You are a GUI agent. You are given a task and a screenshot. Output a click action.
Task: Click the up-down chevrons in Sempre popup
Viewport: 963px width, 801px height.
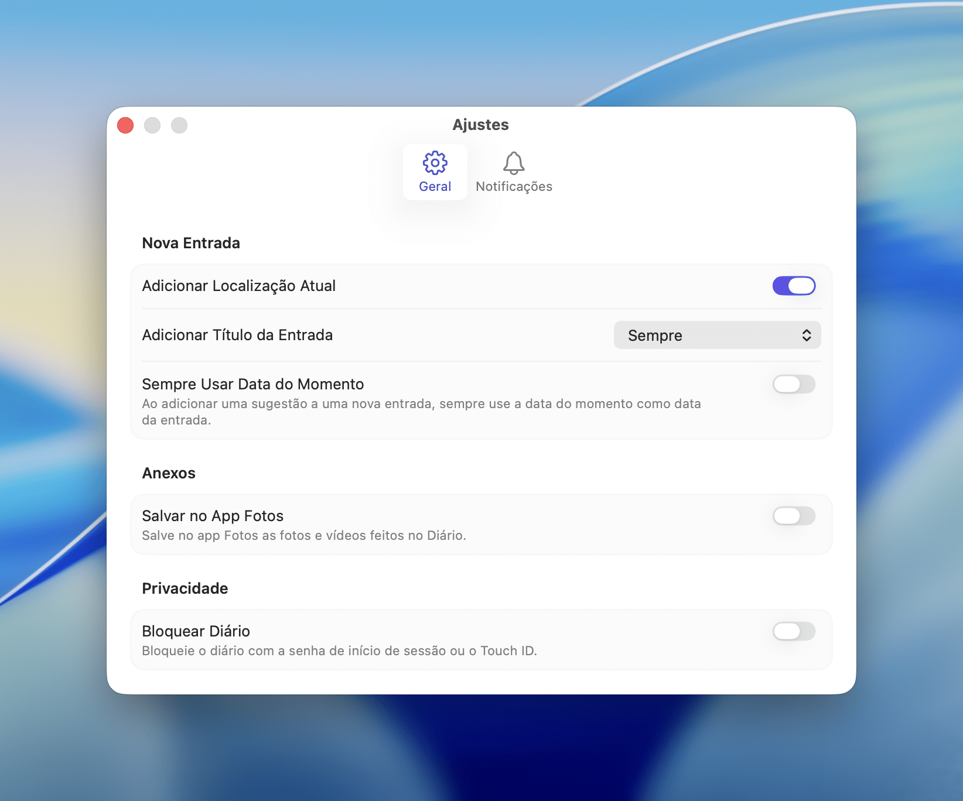tap(807, 335)
